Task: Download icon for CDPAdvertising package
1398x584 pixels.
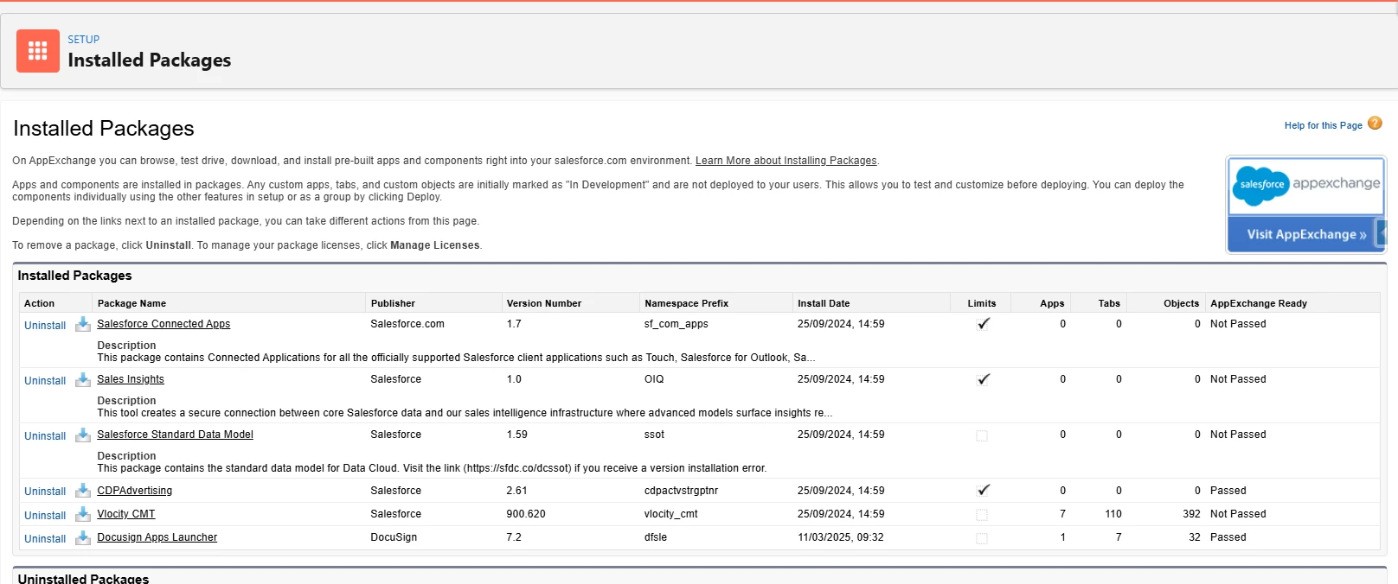Action: [x=83, y=490]
